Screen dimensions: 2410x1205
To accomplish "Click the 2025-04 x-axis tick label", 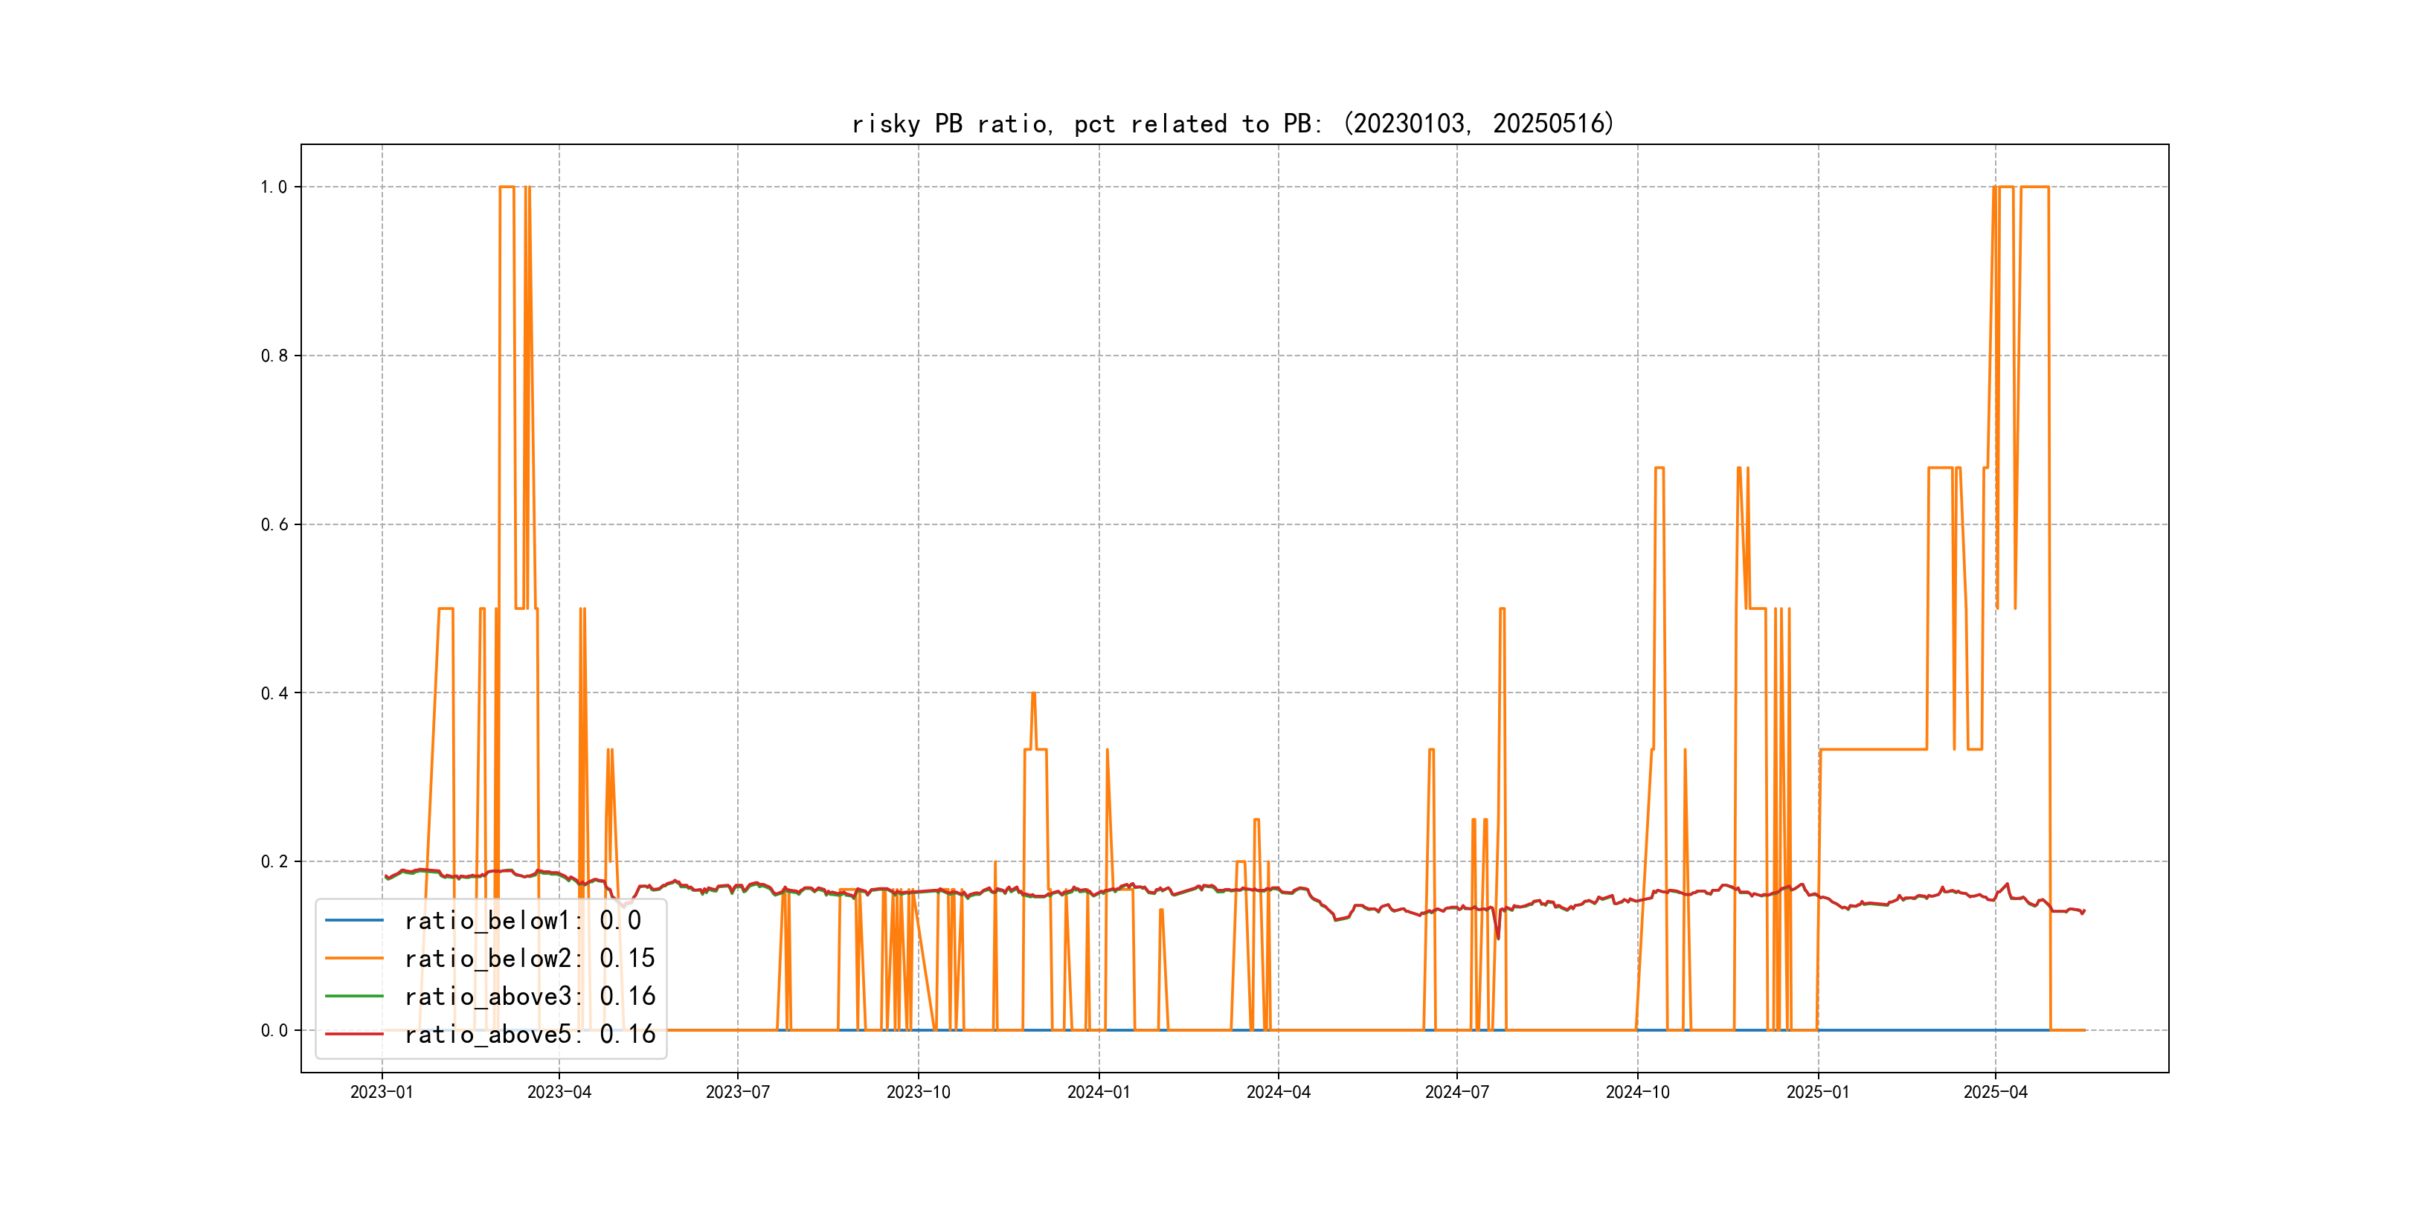I will (x=1995, y=1092).
